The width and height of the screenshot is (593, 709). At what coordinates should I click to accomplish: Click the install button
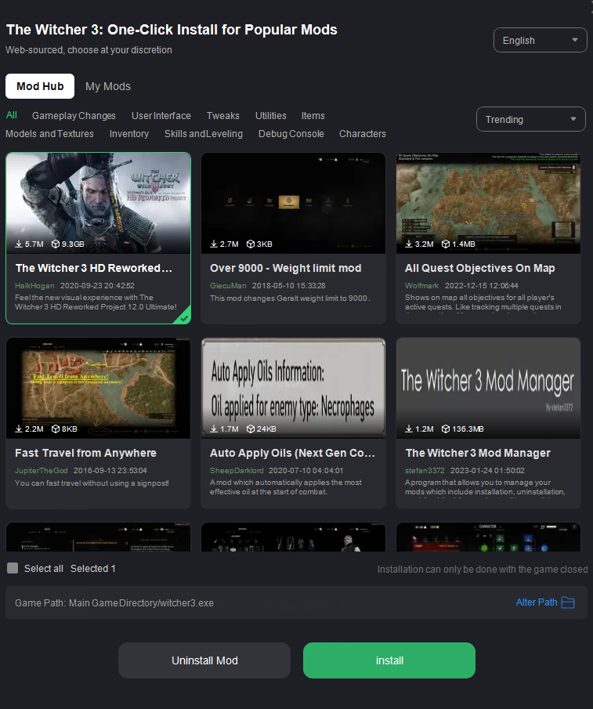point(389,660)
